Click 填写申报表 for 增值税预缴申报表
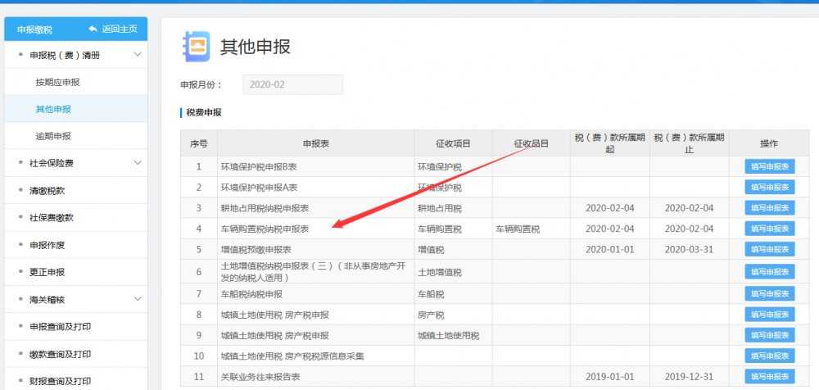This screenshot has width=819, height=390. 769,249
